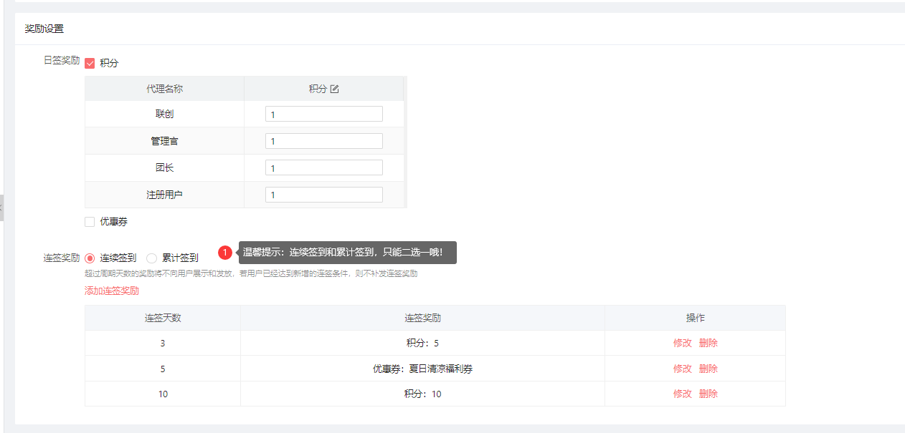Image resolution: width=905 pixels, height=433 pixels.
Task: Select the 累计签到 radio option
Action: pos(151,258)
